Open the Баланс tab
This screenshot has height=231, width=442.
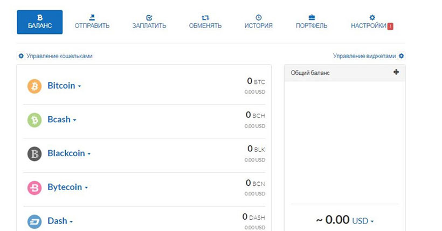tap(40, 22)
